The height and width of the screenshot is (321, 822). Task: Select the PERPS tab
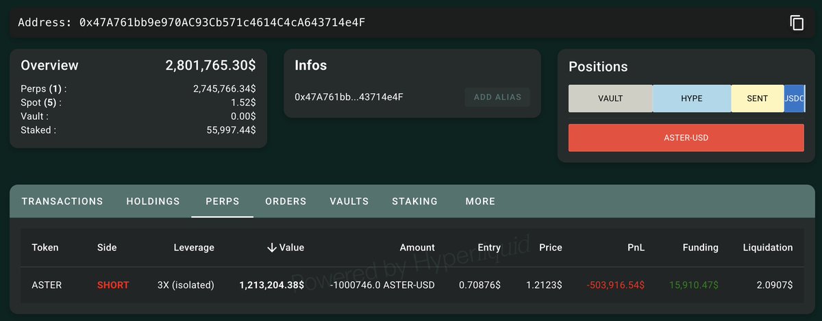pos(223,201)
